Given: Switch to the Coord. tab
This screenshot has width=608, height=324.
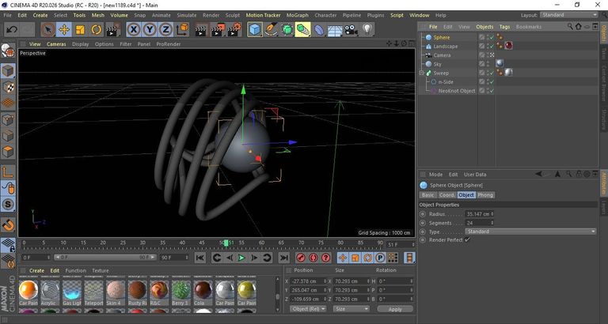Looking at the screenshot, I should coord(446,195).
